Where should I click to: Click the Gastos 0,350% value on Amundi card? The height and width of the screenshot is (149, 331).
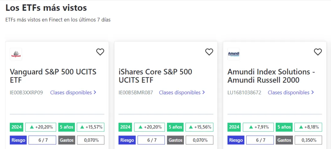(308, 140)
